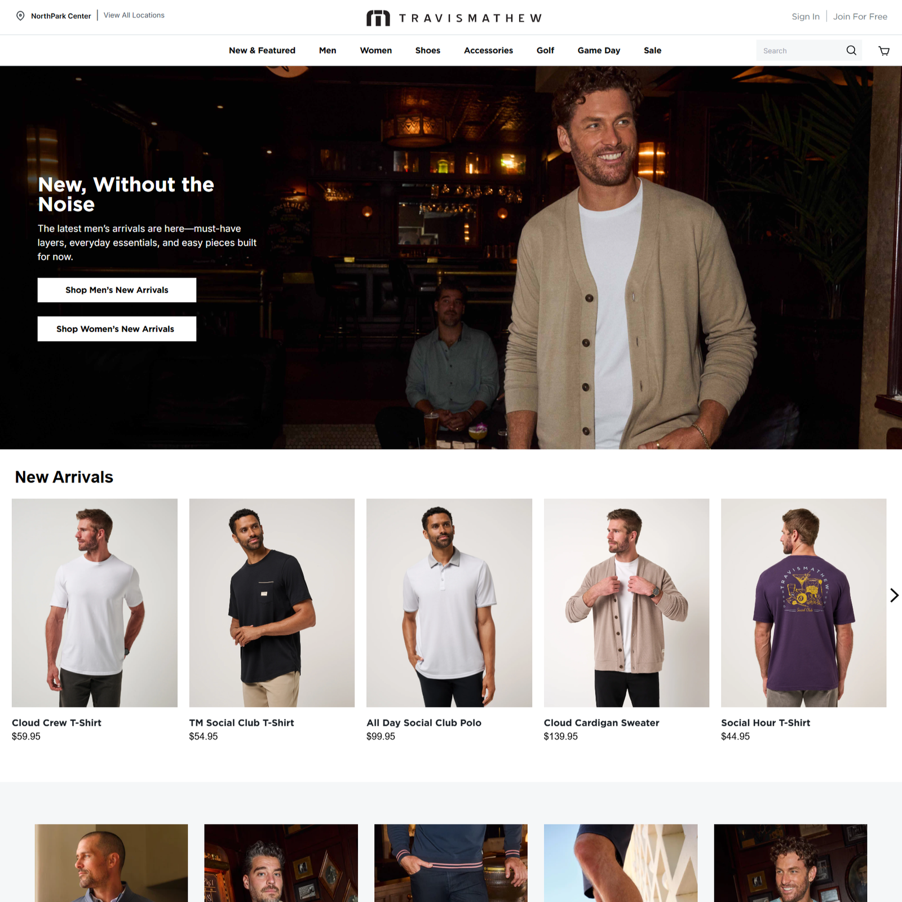The height and width of the screenshot is (902, 902).
Task: Click the View All Locations link
Action: [x=134, y=15]
